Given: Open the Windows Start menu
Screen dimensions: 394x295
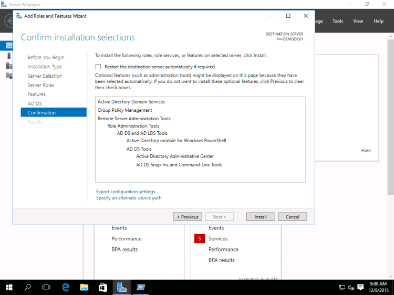Looking at the screenshot, I should (x=9, y=287).
